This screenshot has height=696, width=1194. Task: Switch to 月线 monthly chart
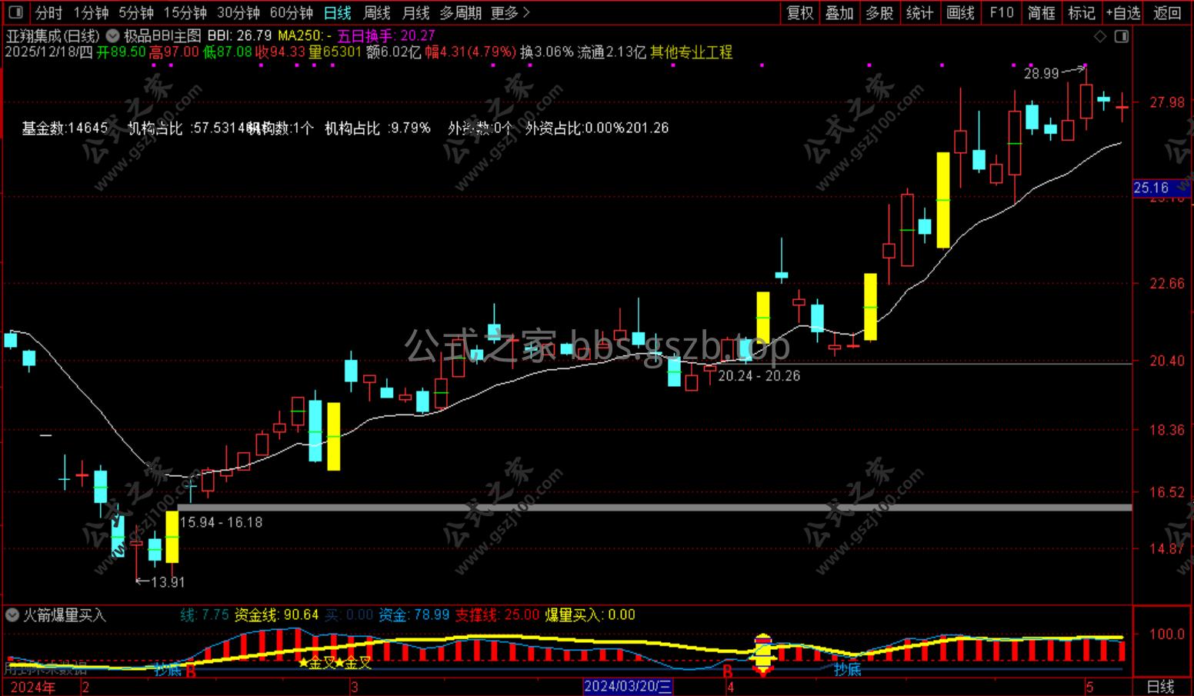[416, 13]
